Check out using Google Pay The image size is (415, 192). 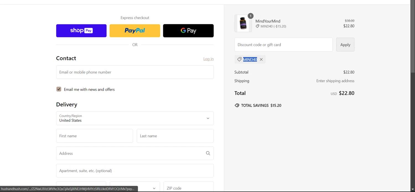pyautogui.click(x=188, y=30)
